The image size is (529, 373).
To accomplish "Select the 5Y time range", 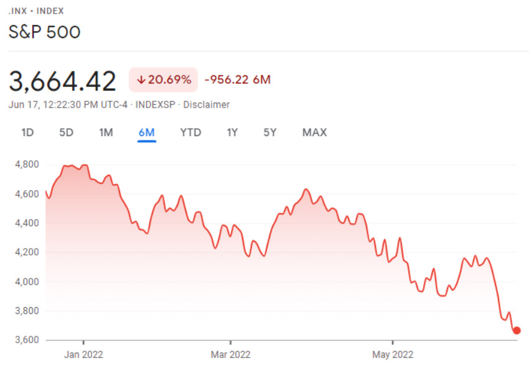I will [x=269, y=132].
